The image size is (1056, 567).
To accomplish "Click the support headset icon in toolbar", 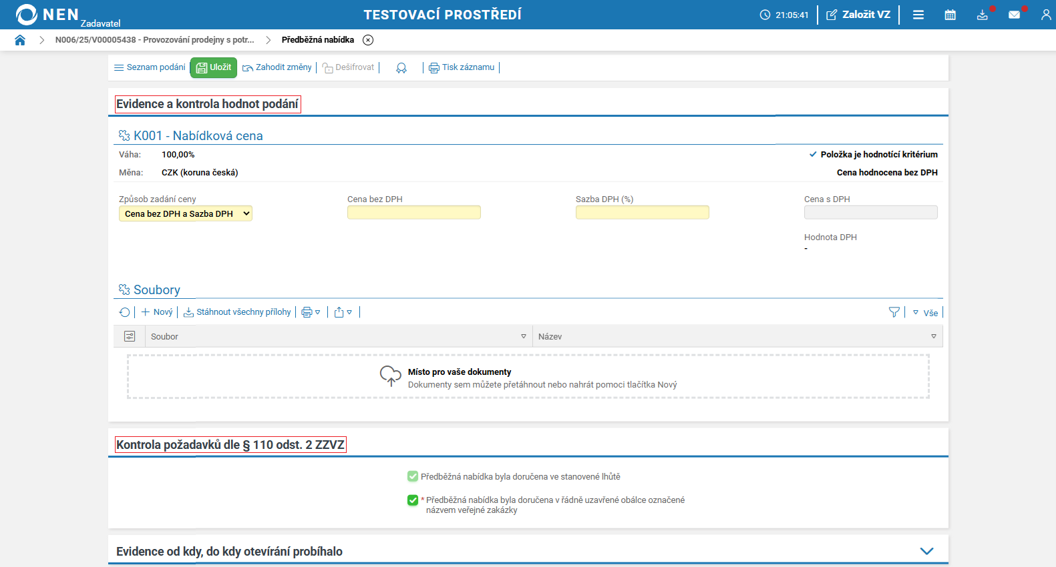I will tap(401, 68).
